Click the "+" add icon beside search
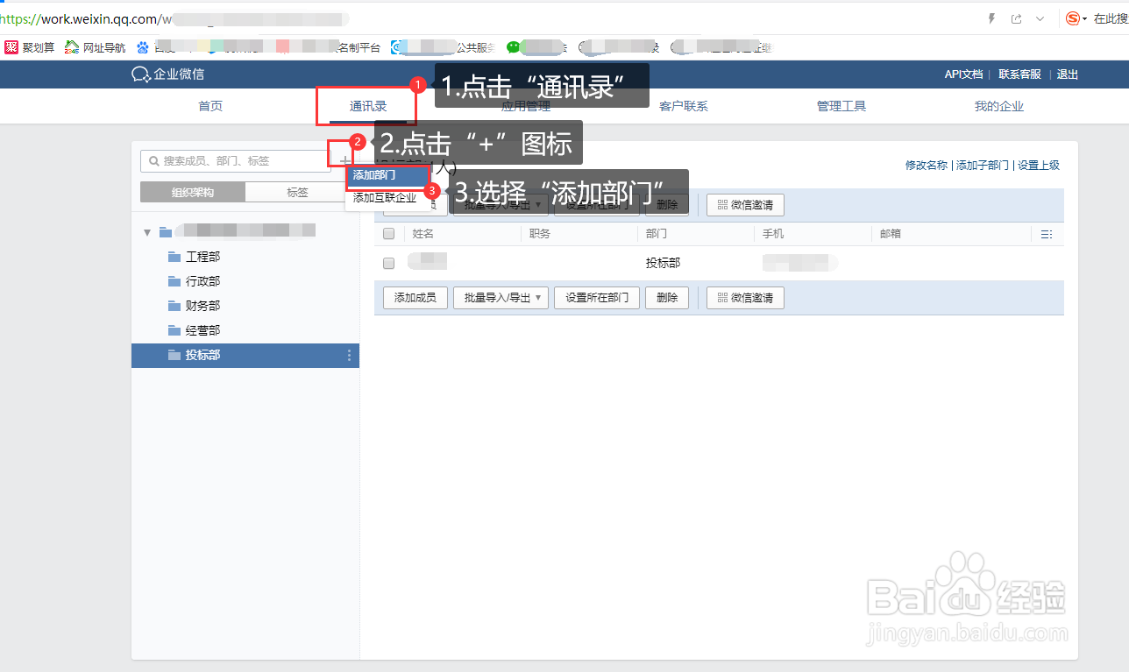Image resolution: width=1129 pixels, height=672 pixels. point(344,161)
